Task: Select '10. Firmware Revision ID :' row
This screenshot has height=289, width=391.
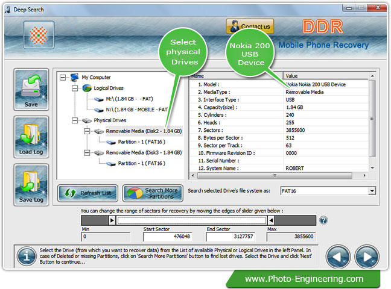Action: pos(279,153)
